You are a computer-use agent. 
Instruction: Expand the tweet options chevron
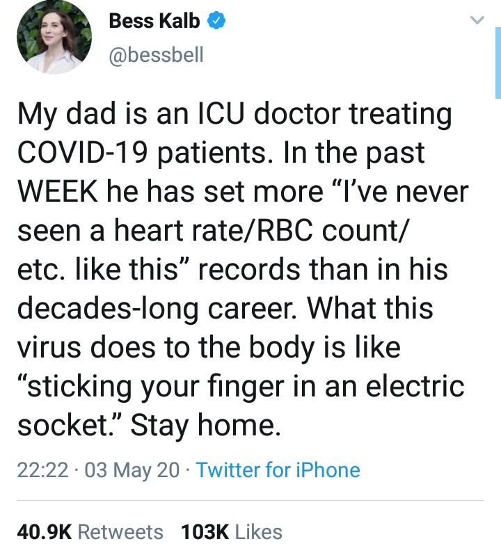click(x=477, y=22)
